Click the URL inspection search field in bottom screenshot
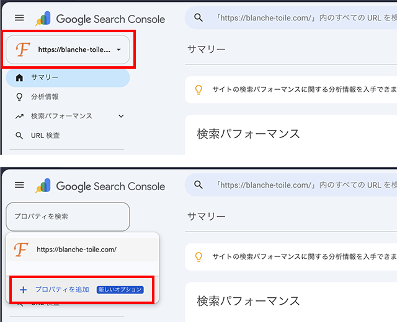 [291, 185]
